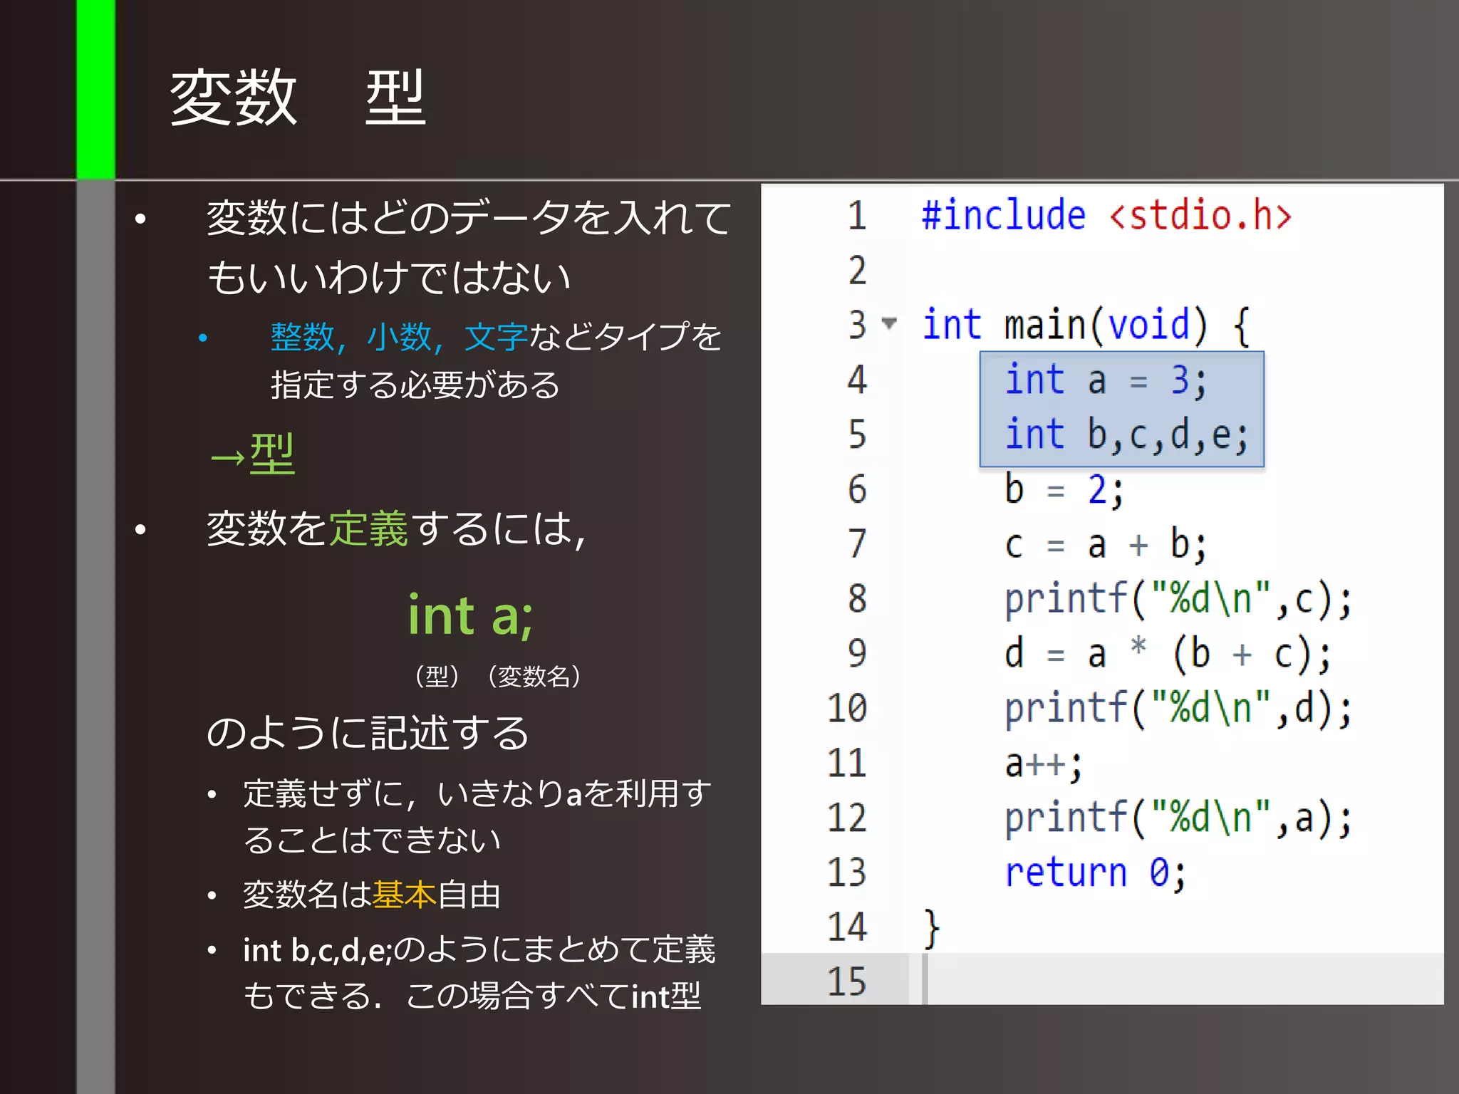Click bullet 変数にはどのデータを入れて

[469, 247]
